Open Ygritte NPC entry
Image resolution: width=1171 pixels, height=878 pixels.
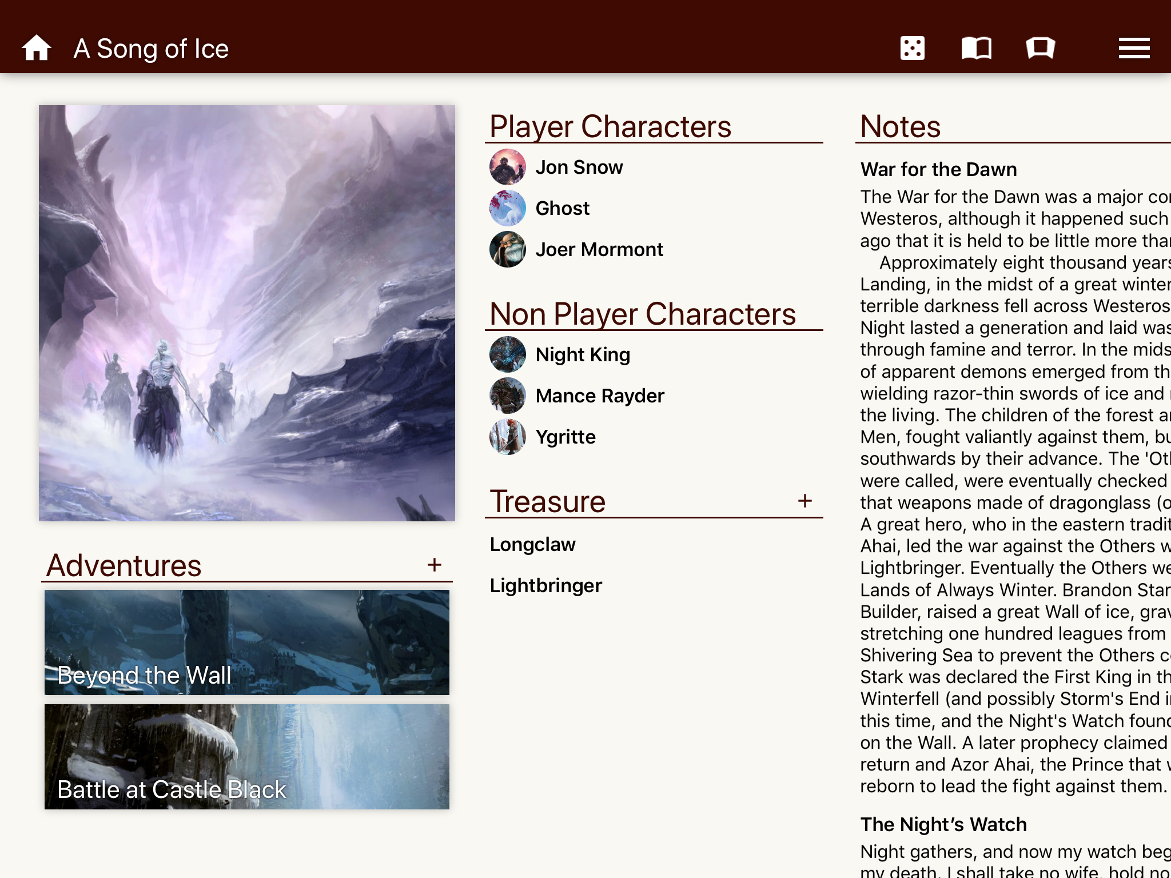(565, 437)
